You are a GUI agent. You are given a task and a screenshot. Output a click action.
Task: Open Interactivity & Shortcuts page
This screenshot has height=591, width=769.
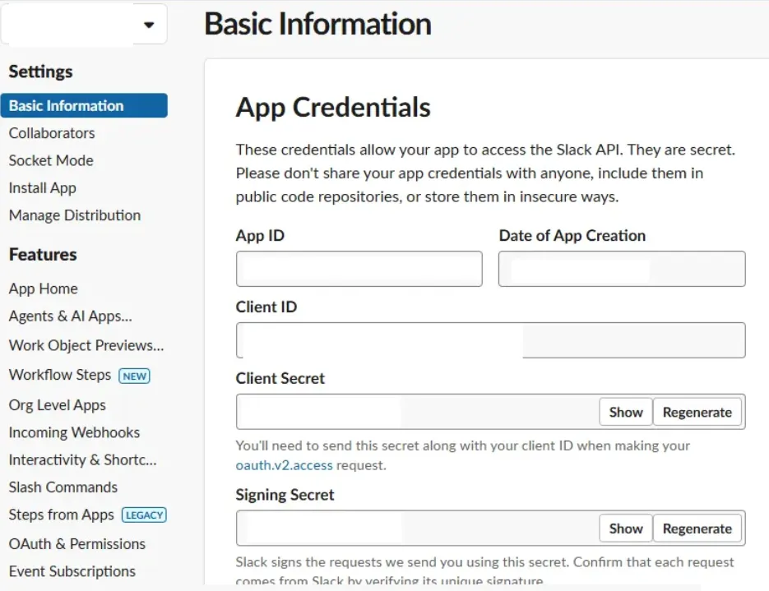click(x=83, y=459)
